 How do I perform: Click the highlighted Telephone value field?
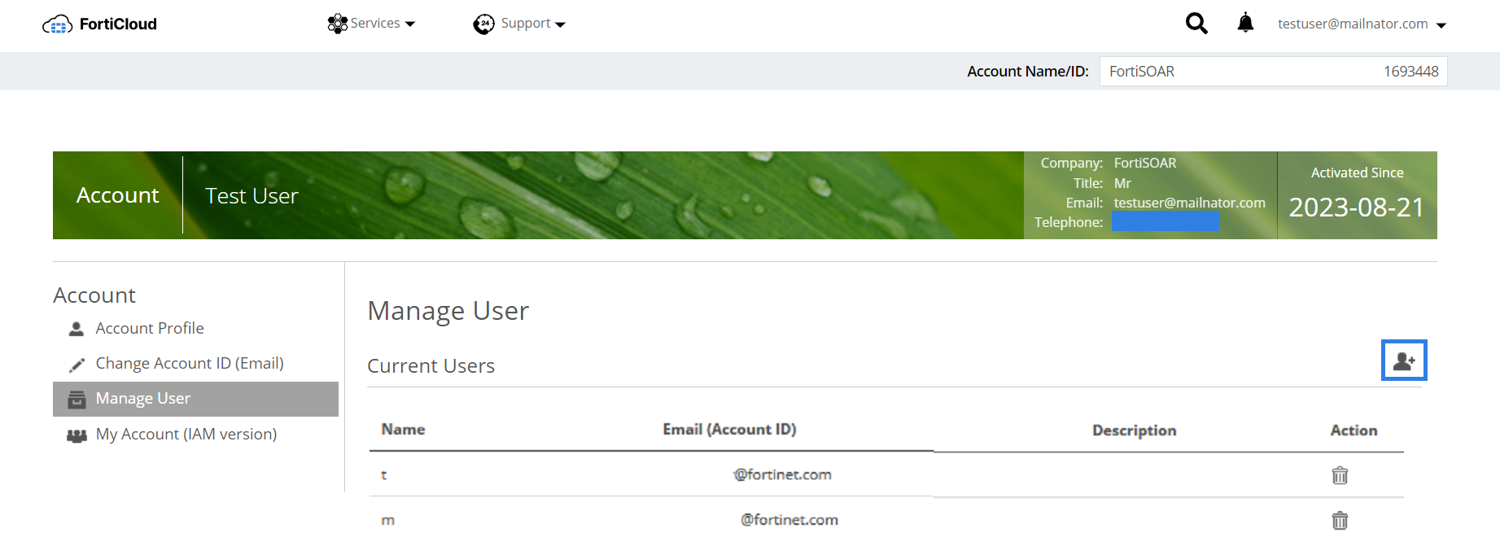(1165, 221)
